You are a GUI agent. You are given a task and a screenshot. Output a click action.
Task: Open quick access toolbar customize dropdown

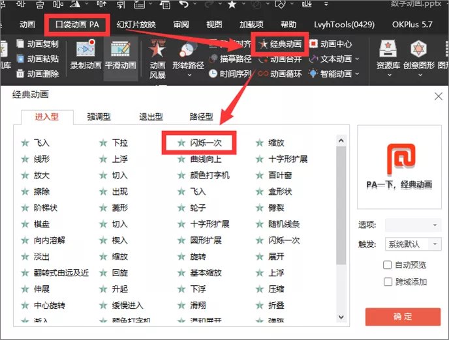pos(326,4)
